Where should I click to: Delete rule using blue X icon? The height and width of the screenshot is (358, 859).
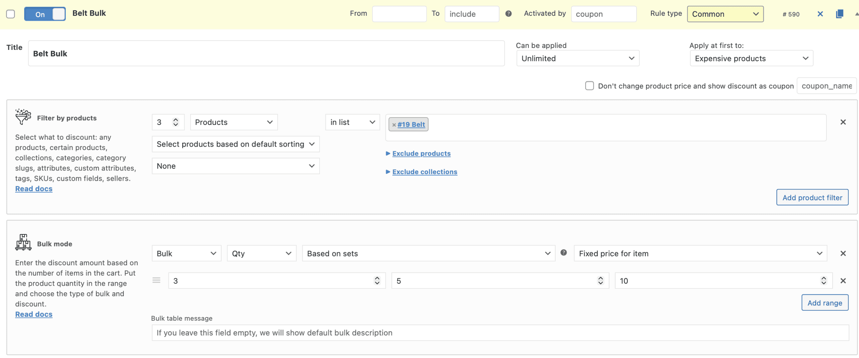820,14
